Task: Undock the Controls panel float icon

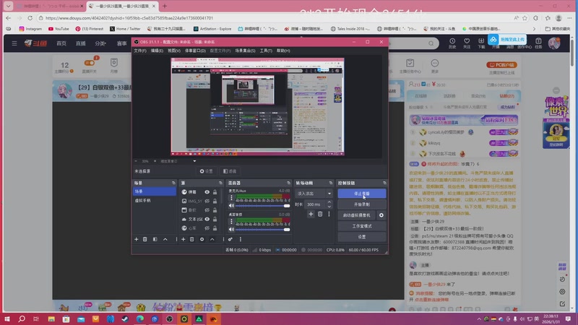Action: click(384, 183)
